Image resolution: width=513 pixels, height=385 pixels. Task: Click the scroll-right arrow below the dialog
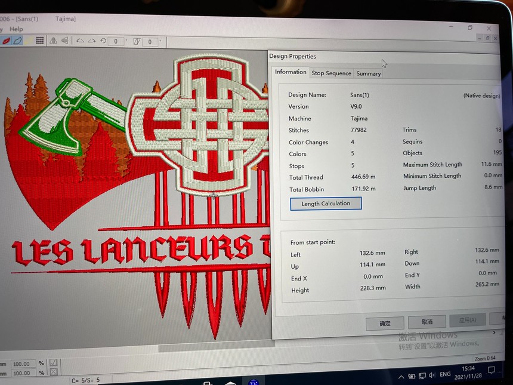[x=494, y=332]
